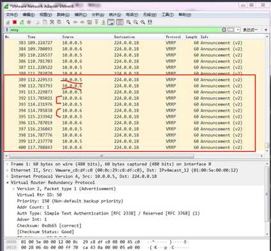Open the go to specified packet tool
Image resolution: width=271 pixels, height=251 pixels.
coord(90,22)
